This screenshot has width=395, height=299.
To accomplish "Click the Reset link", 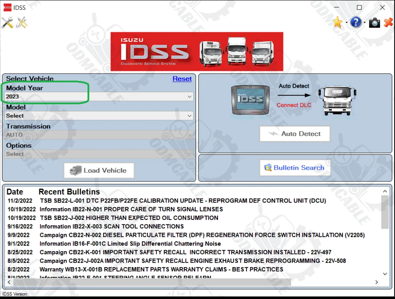I will pyautogui.click(x=182, y=78).
